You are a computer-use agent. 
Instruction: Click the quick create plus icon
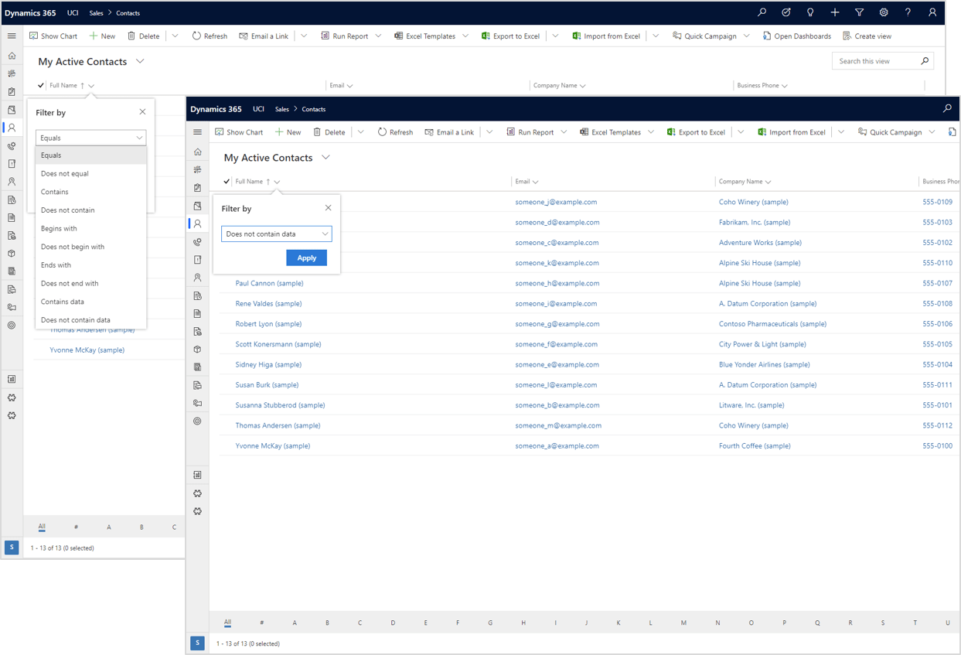835,12
